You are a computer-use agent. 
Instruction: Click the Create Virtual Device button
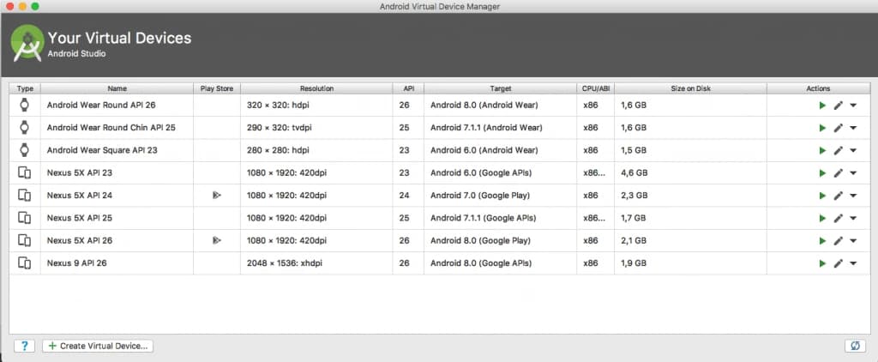pyautogui.click(x=98, y=346)
